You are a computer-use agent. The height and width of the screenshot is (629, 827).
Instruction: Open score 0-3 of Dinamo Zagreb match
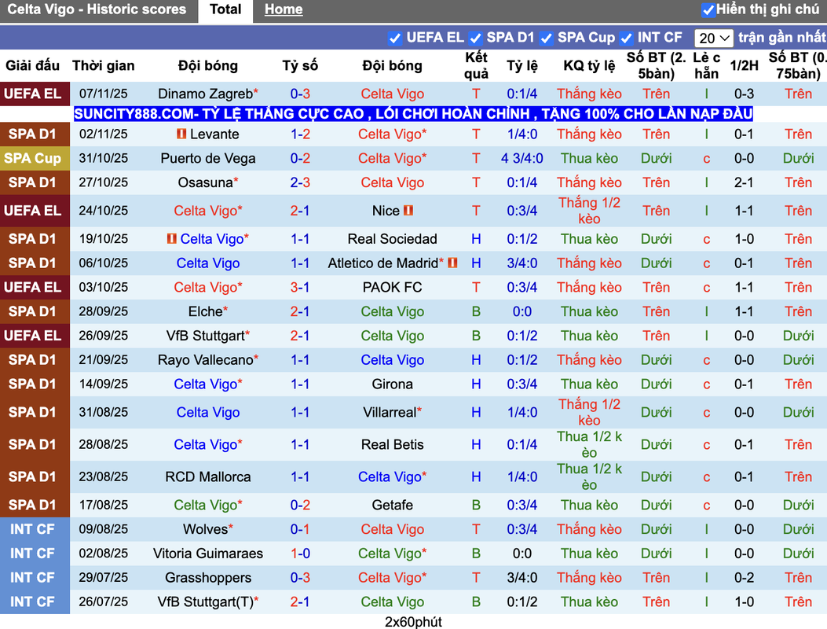[300, 94]
